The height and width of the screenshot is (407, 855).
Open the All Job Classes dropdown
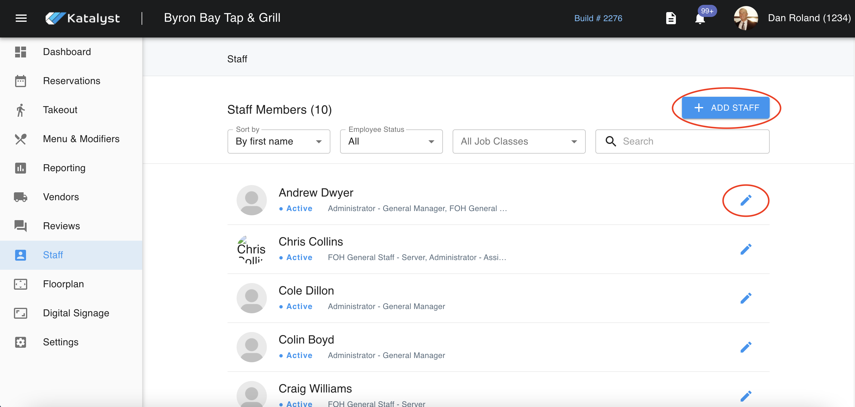click(x=519, y=142)
